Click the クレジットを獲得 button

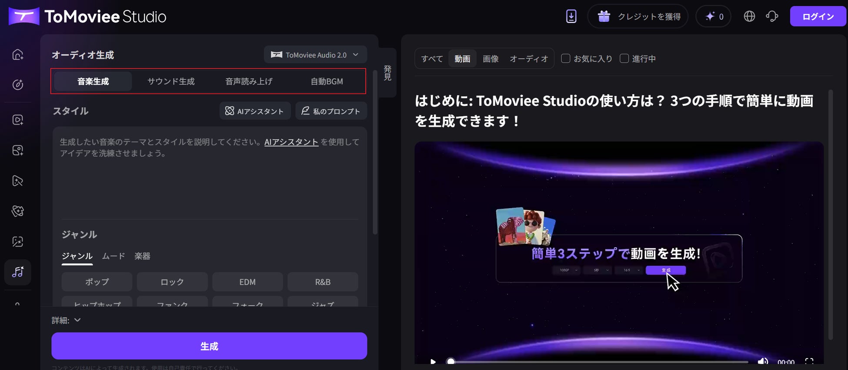pos(638,17)
